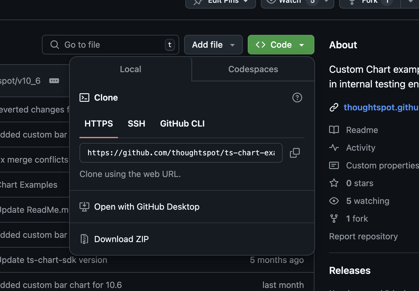Open the Activity link in About
Viewport: 419px width, 291px height.
(361, 148)
